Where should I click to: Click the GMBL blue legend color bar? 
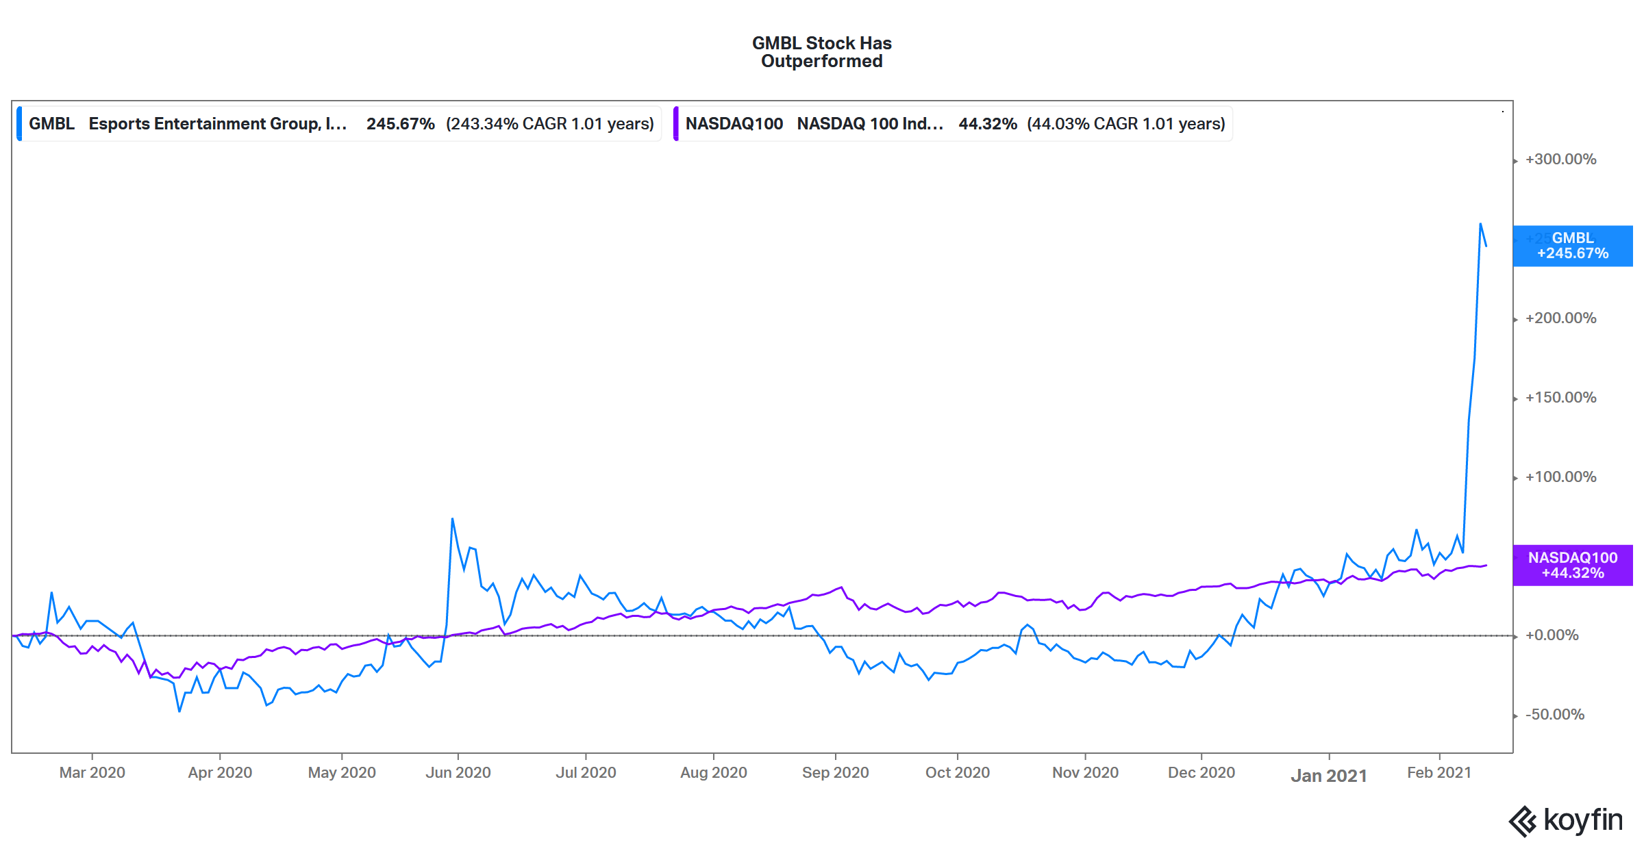(19, 124)
